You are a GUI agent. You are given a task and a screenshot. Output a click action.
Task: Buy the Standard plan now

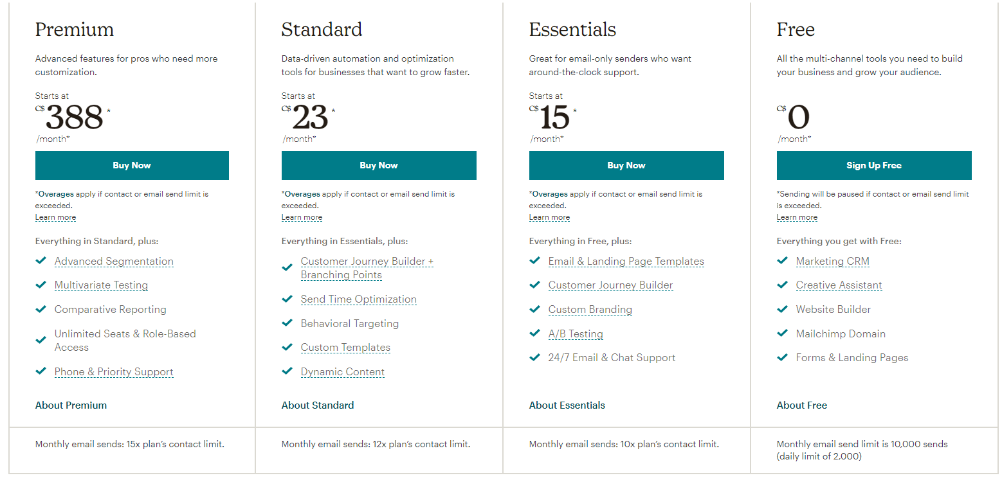point(379,165)
